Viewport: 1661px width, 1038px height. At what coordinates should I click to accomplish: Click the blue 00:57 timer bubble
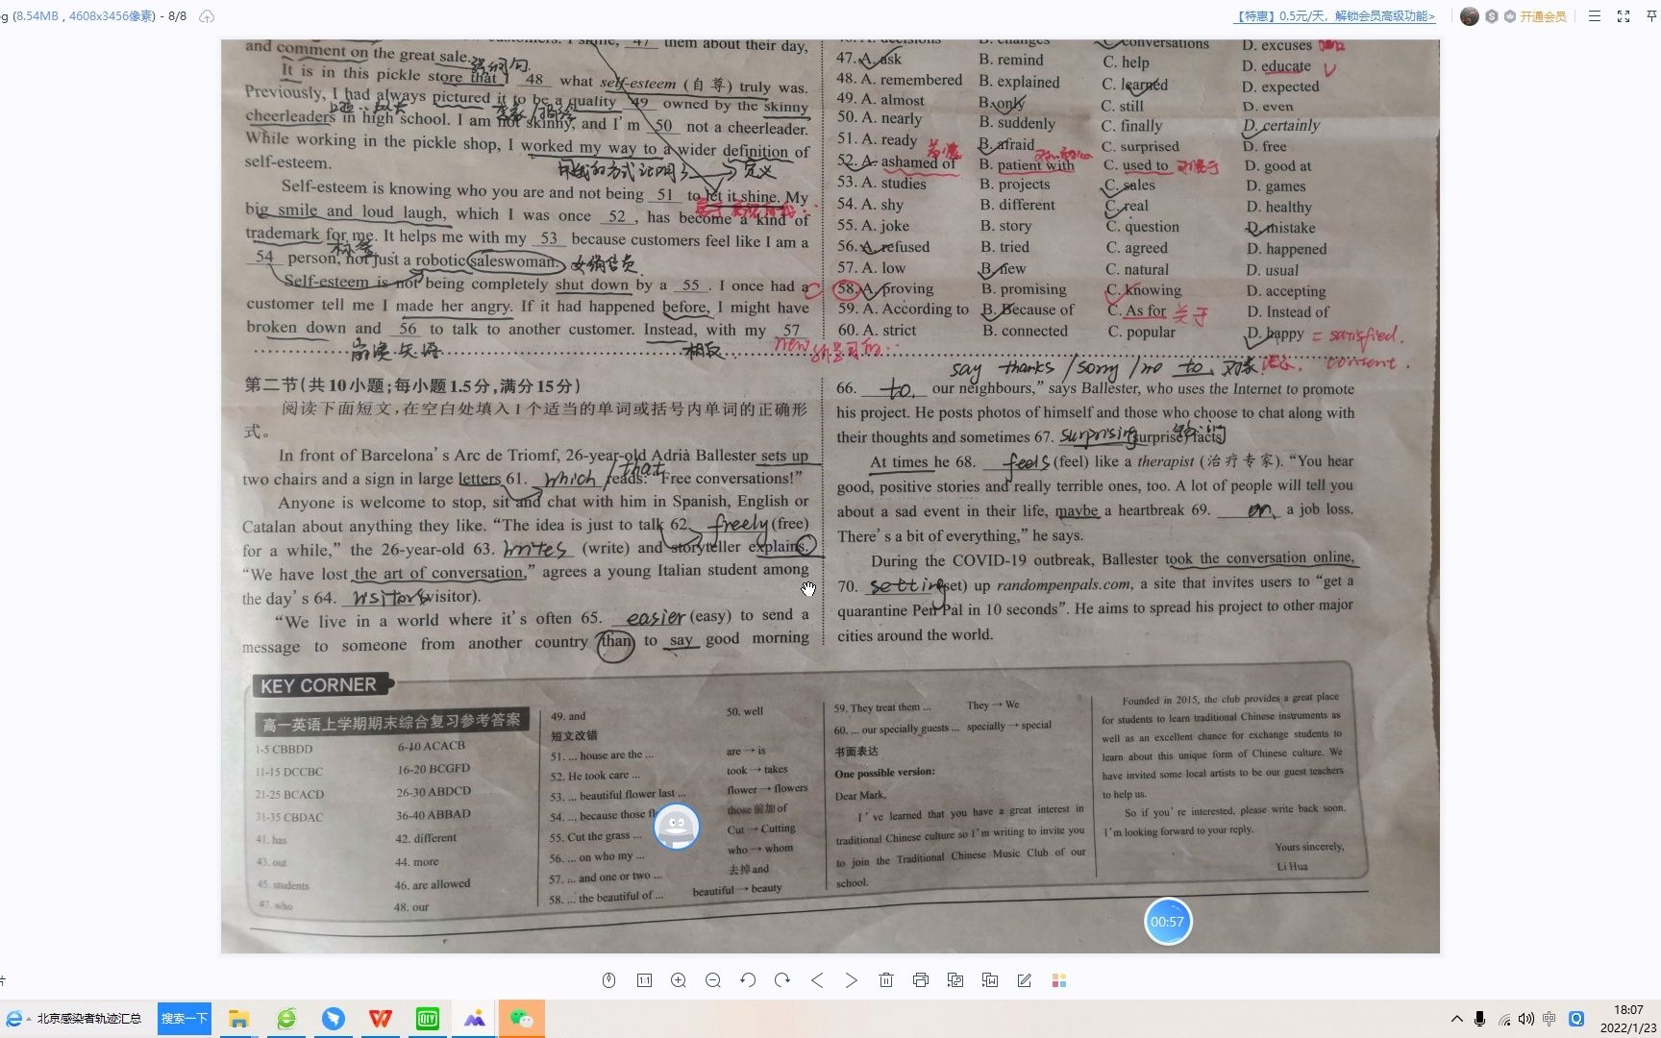pyautogui.click(x=1168, y=922)
